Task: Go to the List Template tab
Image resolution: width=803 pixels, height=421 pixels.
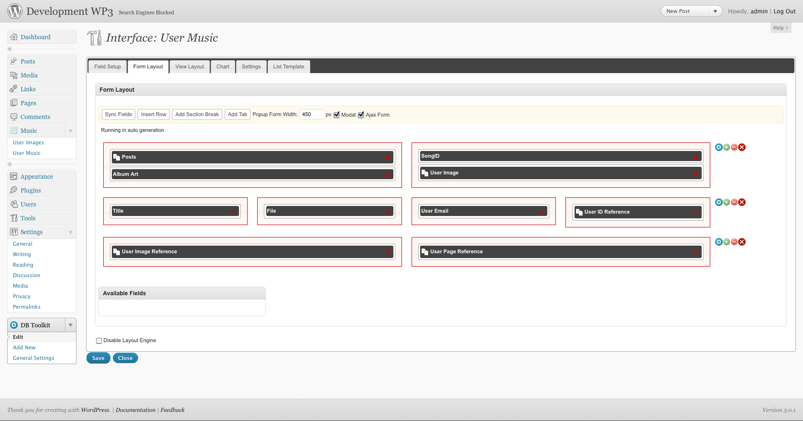Action: pos(289,66)
